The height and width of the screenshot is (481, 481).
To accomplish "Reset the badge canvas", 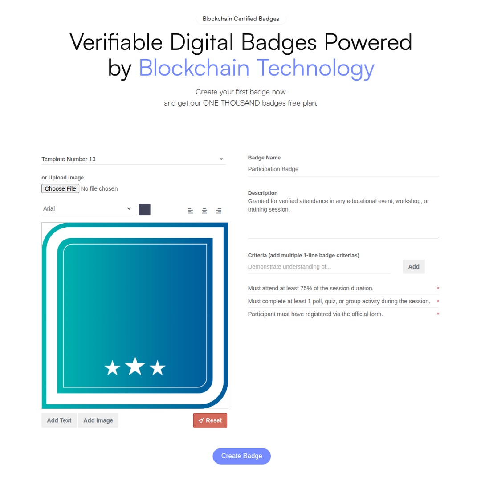I will pos(210,420).
